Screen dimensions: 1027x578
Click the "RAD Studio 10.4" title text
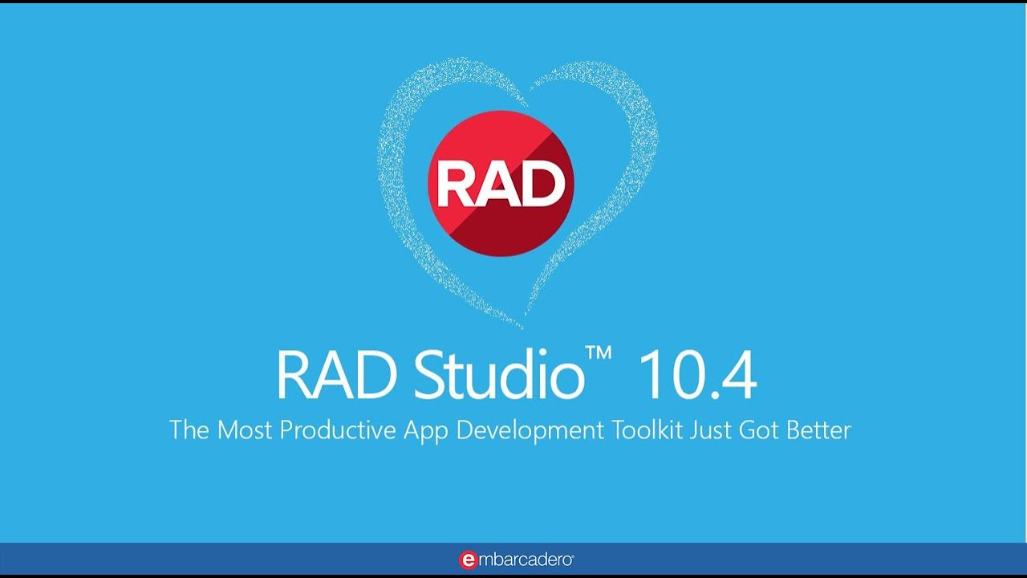[517, 373]
